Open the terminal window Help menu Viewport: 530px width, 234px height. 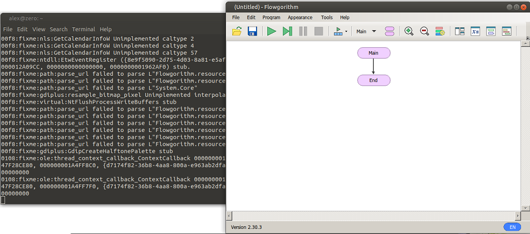click(105, 30)
